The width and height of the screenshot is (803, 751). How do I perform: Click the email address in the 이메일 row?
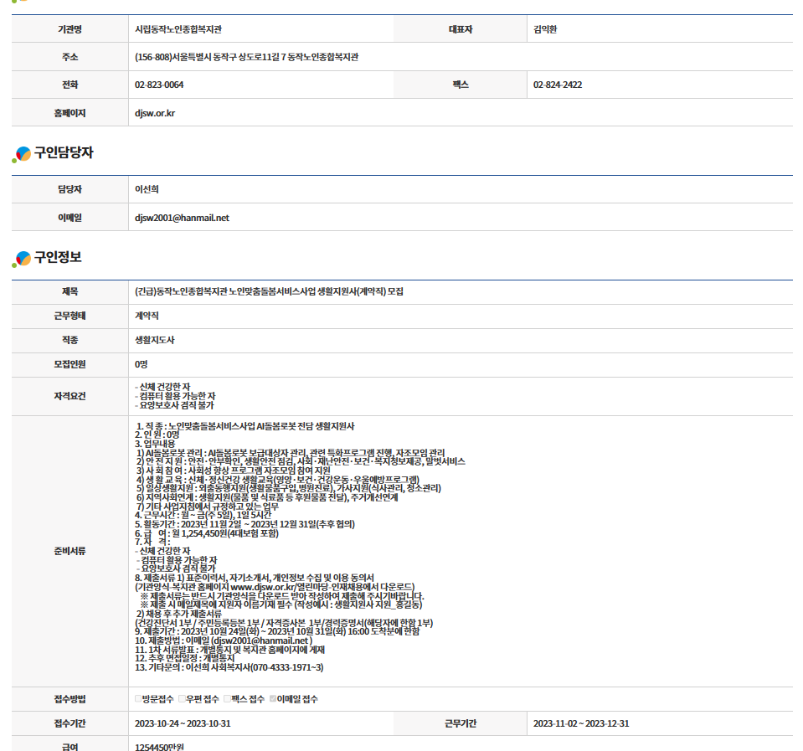point(182,218)
